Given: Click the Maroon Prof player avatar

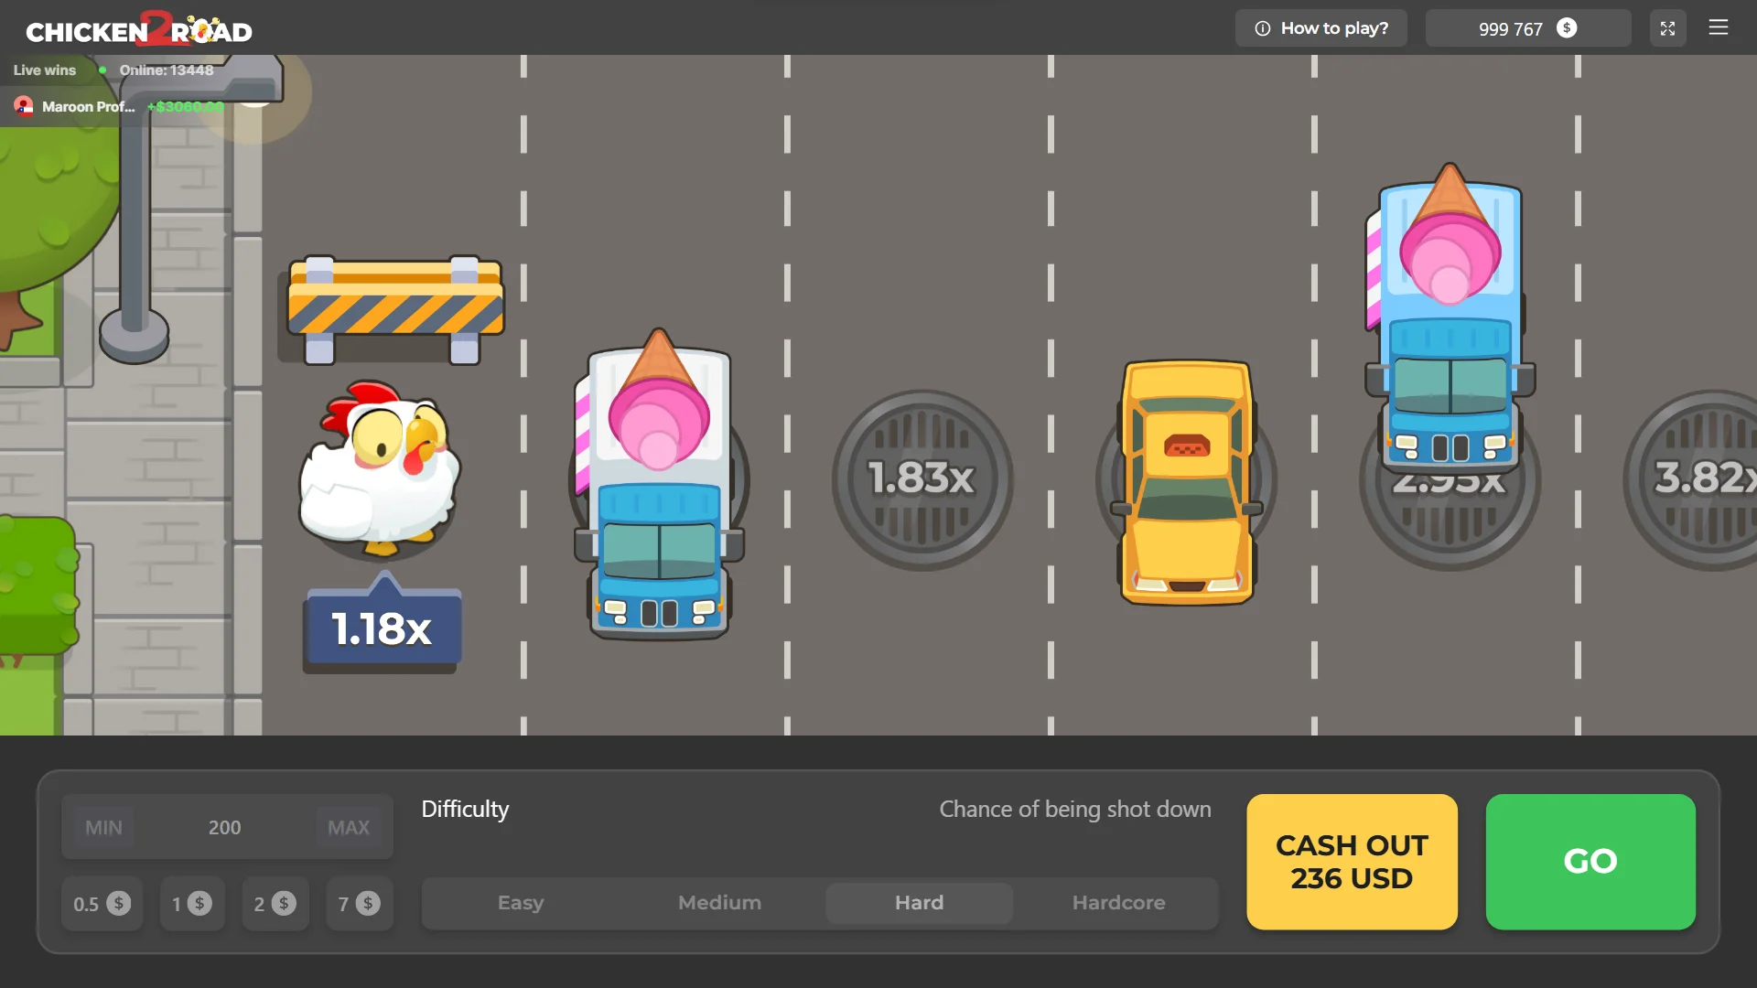Looking at the screenshot, I should pyautogui.click(x=24, y=107).
